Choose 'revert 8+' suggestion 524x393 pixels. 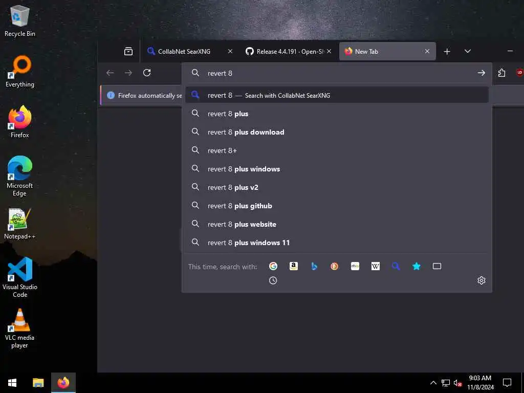tap(337, 150)
